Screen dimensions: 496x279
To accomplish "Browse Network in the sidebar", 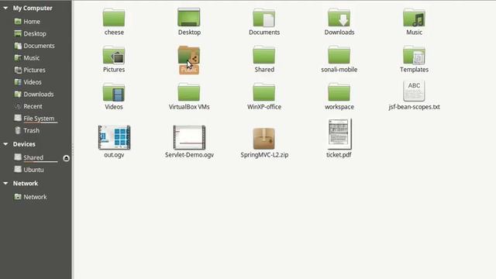I will click(36, 197).
